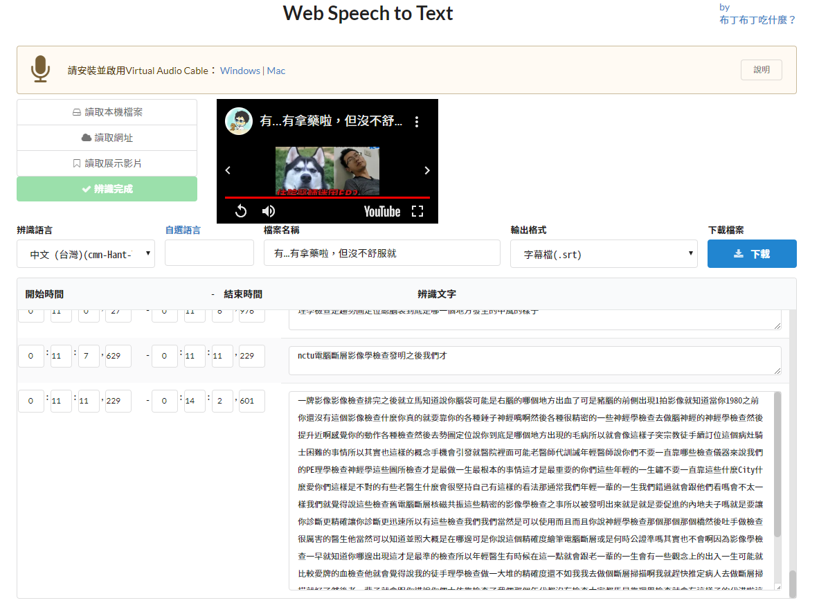Open the 辨識語言 language dropdown
This screenshot has height=614, width=819.
86,254
